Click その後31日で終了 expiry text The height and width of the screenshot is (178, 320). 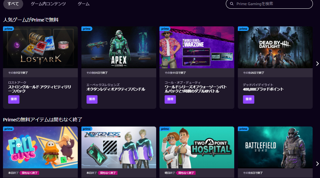click(97, 73)
